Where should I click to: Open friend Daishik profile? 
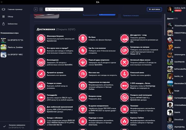click(x=176, y=112)
